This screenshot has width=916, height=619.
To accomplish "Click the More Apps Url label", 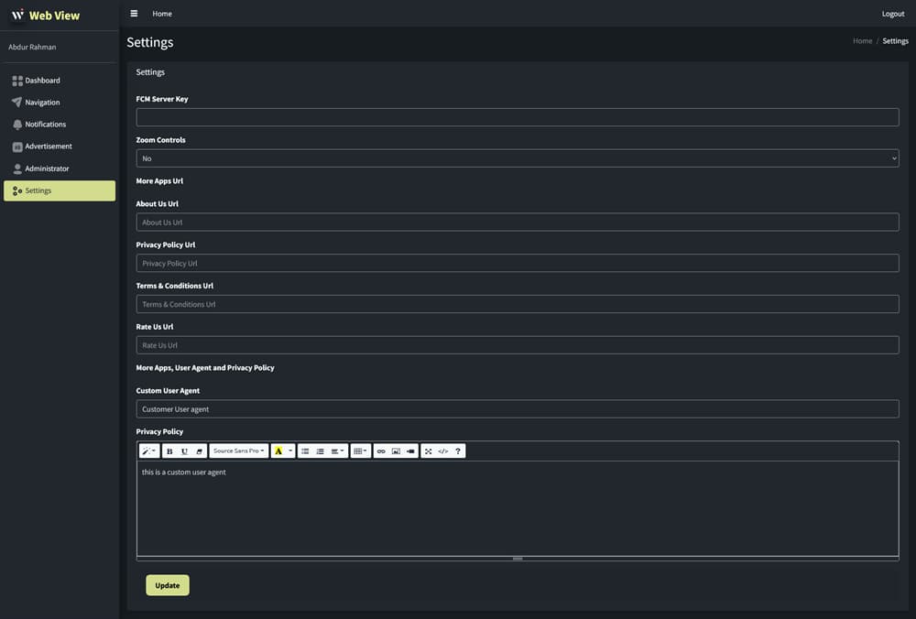I will [x=159, y=181].
